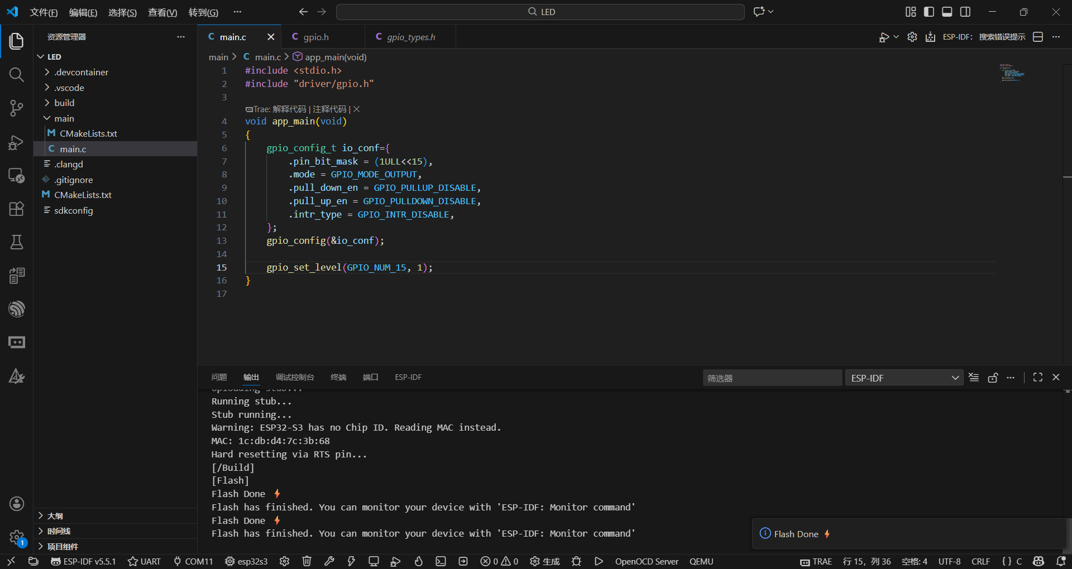Click the debug bug icon in status bar
The image size is (1072, 569).
[576, 561]
